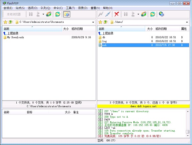
Task: Click the left pane transfer queue icon
Action: (49, 14)
